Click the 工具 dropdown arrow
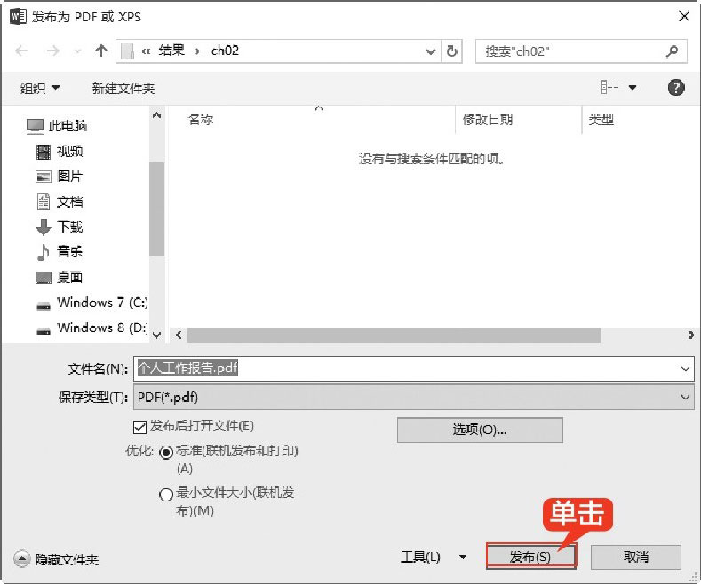Viewport: 701px width, 584px height. [x=463, y=556]
